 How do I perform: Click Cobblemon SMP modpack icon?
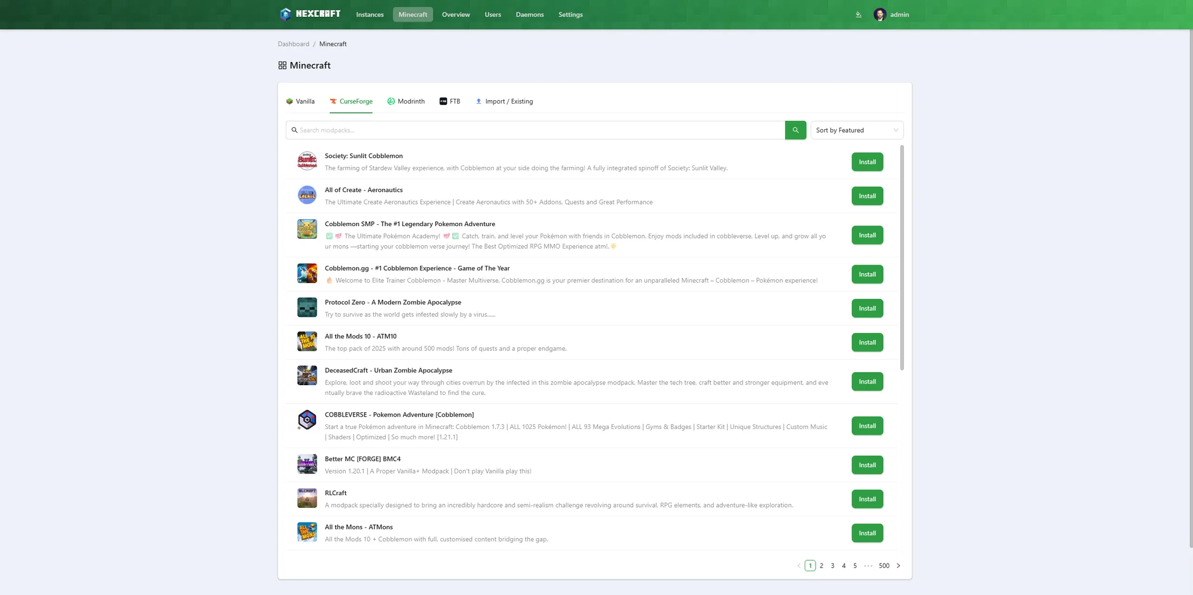[x=307, y=229]
